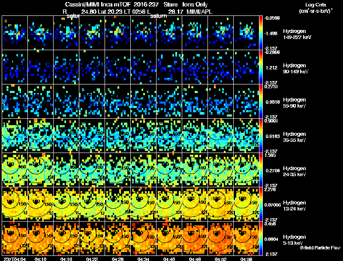Select the 13-24 keV panel at 04:46

click(195, 204)
